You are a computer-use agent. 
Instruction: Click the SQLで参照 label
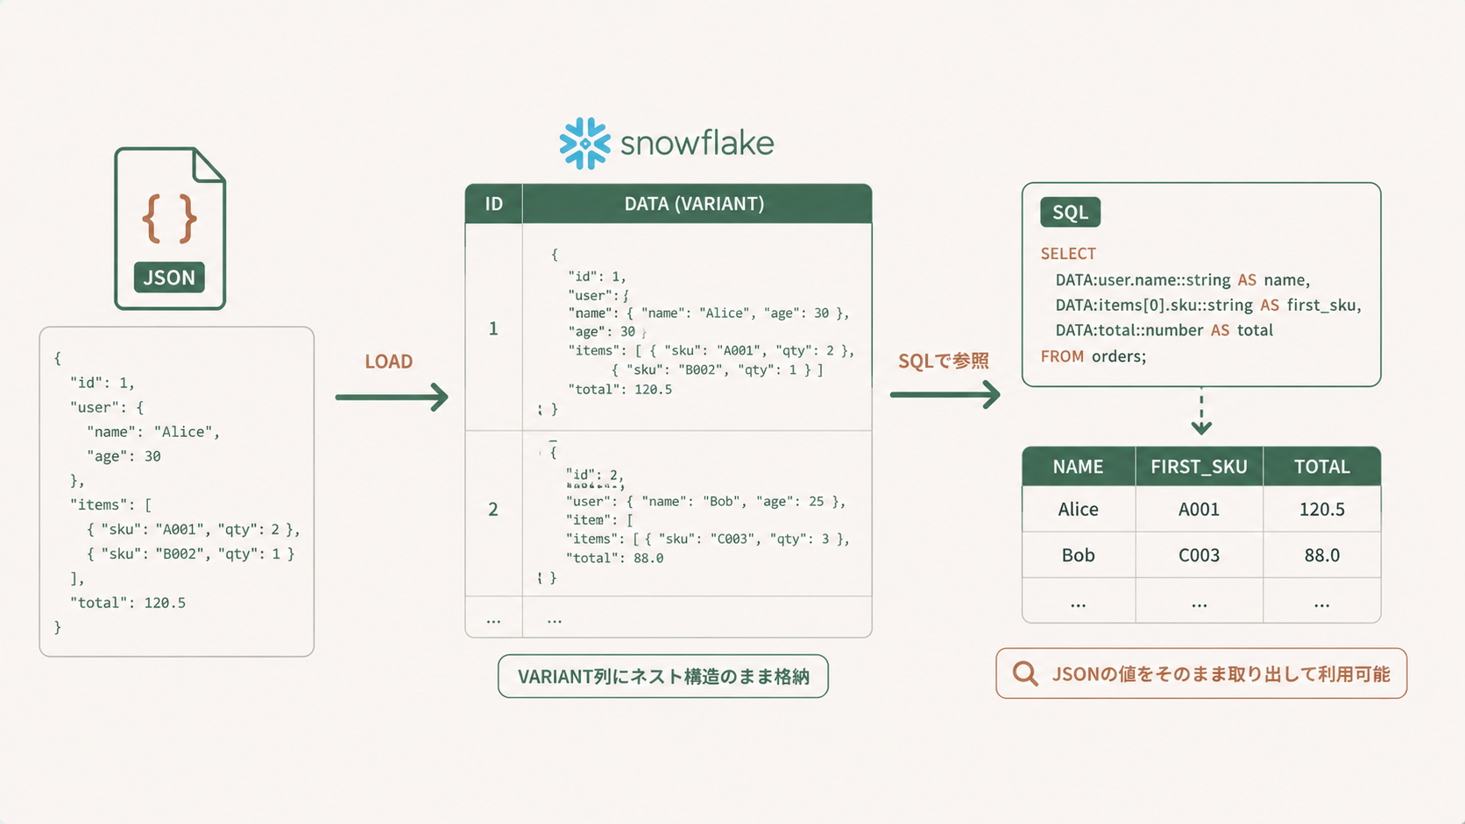[x=944, y=361]
